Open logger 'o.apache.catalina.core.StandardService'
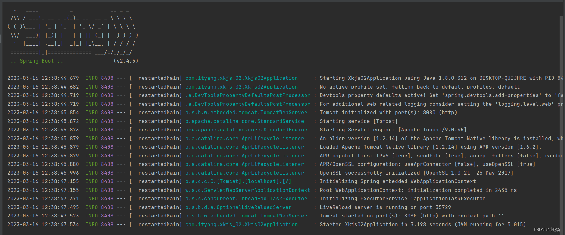The image size is (565, 235). click(245, 121)
